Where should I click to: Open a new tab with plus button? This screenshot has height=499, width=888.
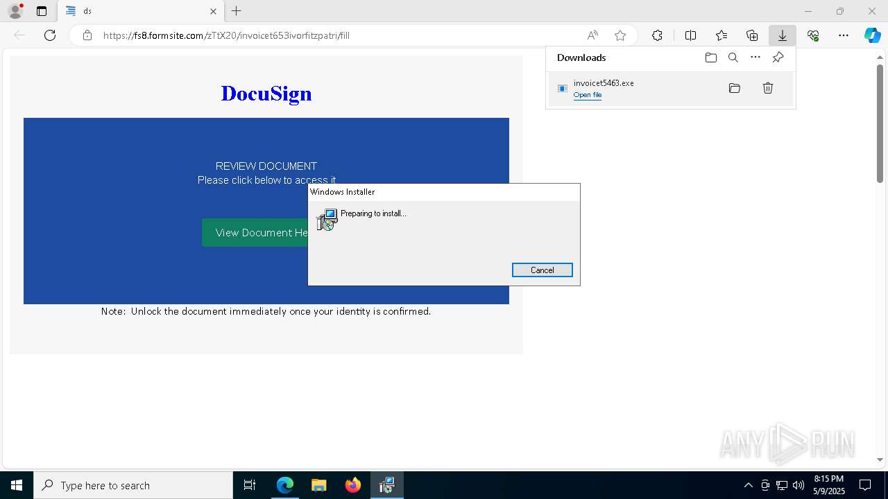pos(237,11)
